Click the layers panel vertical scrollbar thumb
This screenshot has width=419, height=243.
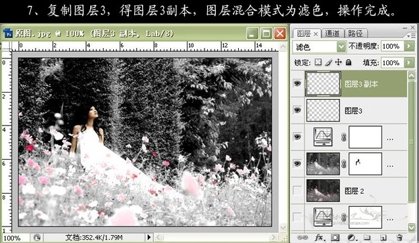tap(412, 141)
